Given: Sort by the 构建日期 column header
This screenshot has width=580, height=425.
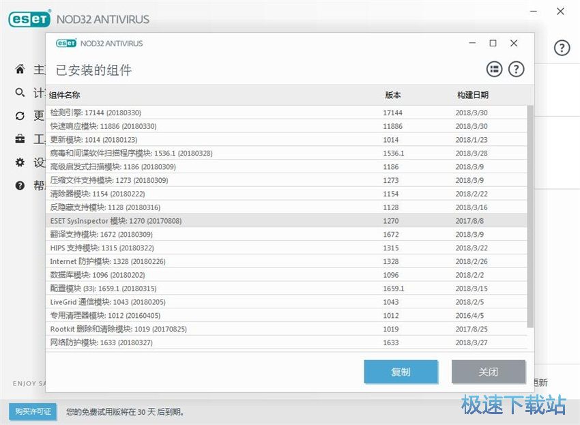Looking at the screenshot, I should point(473,95).
